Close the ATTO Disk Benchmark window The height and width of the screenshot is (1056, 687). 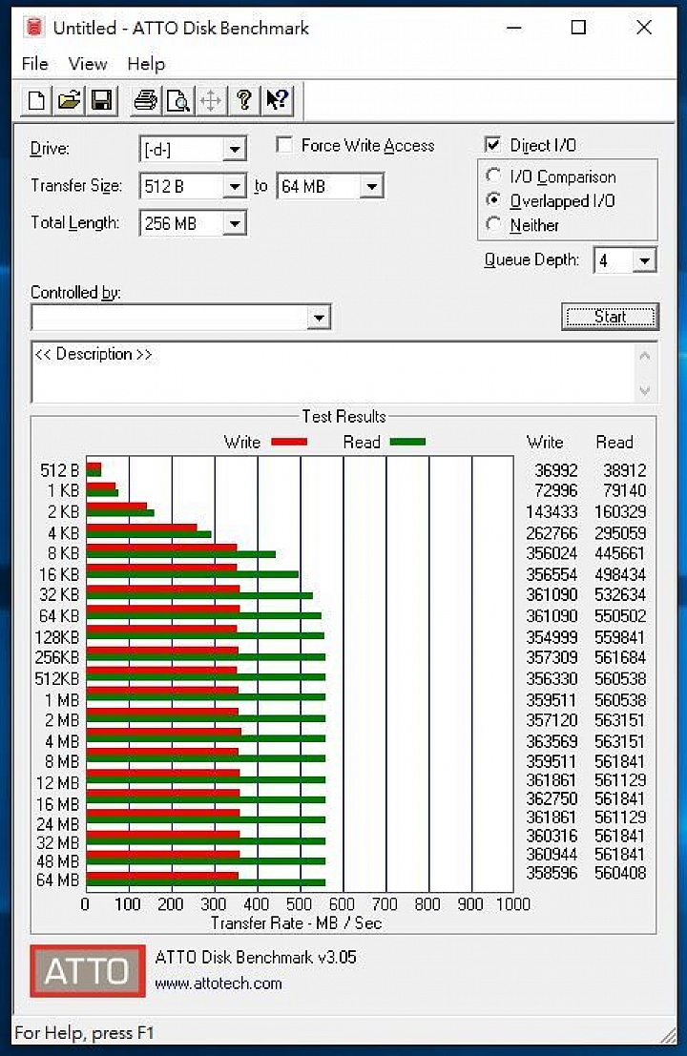point(644,28)
